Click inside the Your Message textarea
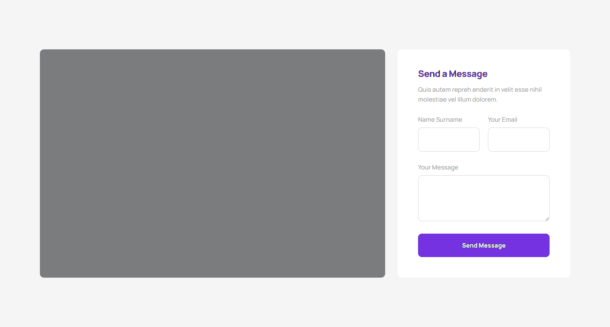Screen dimensions: 610x327 [x=483, y=198]
